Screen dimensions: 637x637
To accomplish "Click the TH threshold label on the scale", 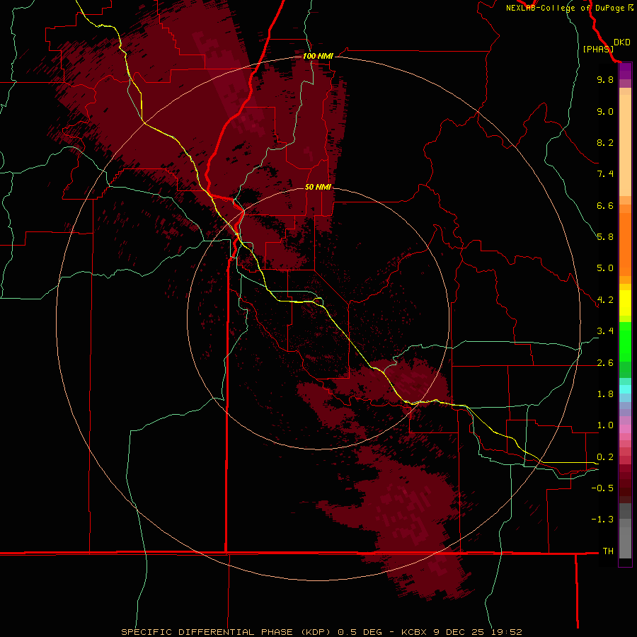I will 608,551.
